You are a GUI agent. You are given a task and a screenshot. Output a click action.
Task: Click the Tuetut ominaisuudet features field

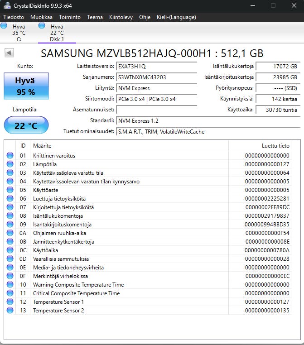click(208, 131)
